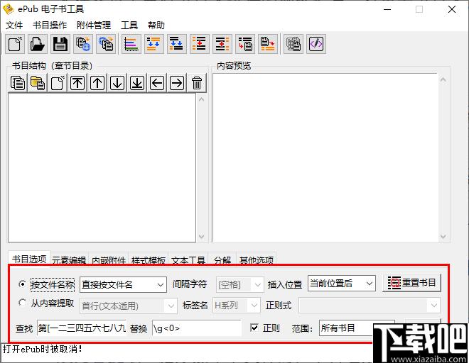This screenshot has width=469, height=363.
Task: Open 间隔字符 [空格] dropdown
Action: (x=240, y=284)
